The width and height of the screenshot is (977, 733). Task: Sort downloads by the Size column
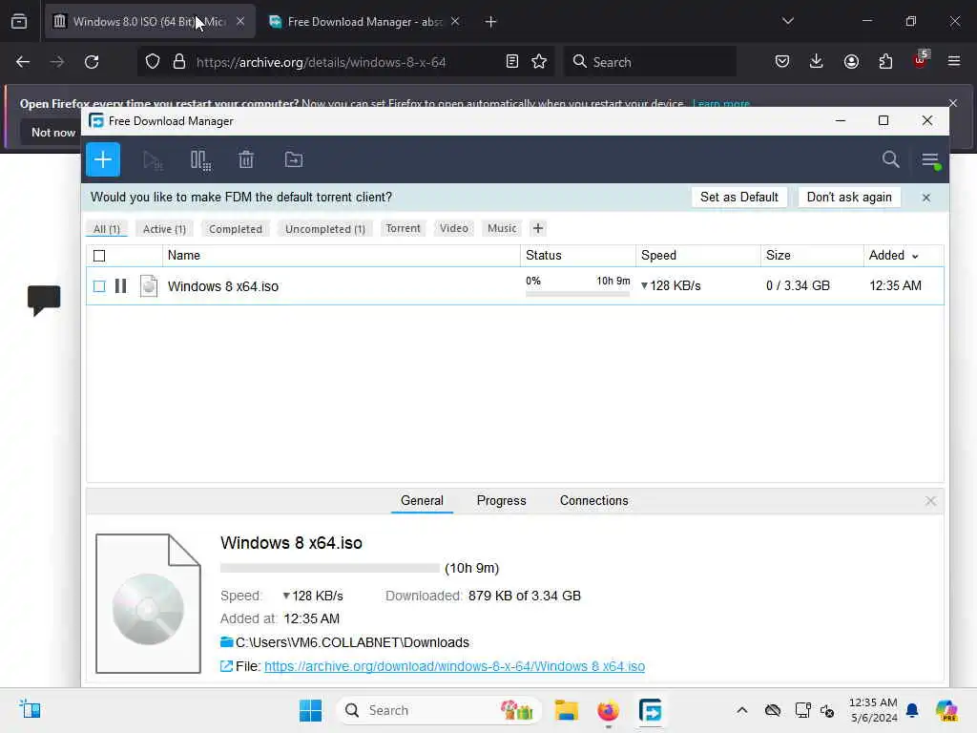coord(812,256)
